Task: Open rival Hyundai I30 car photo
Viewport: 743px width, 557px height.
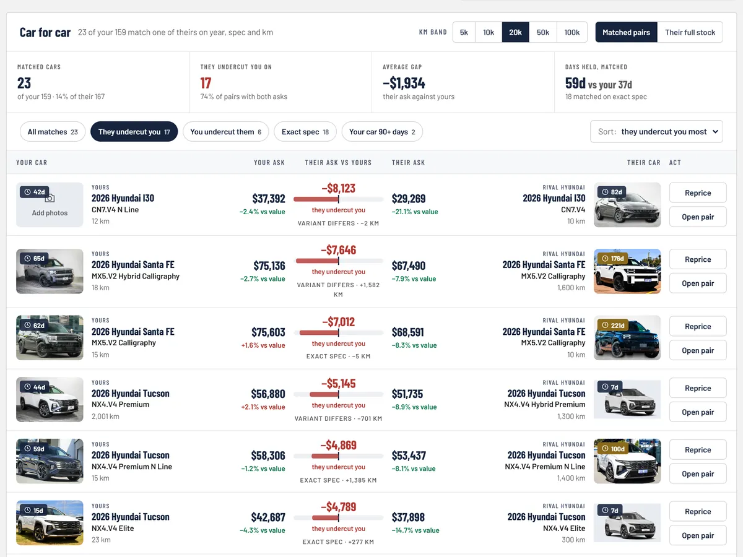Action: [x=627, y=205]
